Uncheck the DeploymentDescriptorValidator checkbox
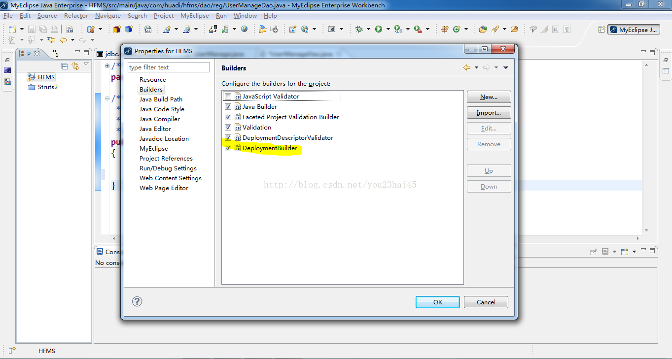The image size is (672, 359). [x=228, y=138]
